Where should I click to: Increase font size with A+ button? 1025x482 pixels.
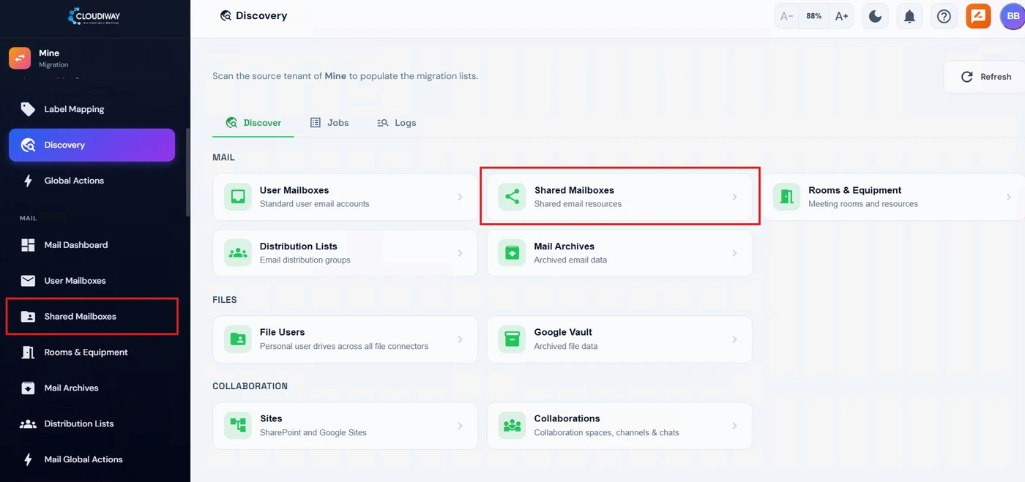[x=842, y=16]
